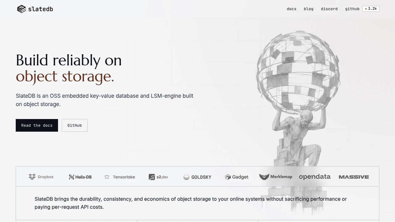
Task: Click the GitHub outlined button
Action: click(75, 125)
